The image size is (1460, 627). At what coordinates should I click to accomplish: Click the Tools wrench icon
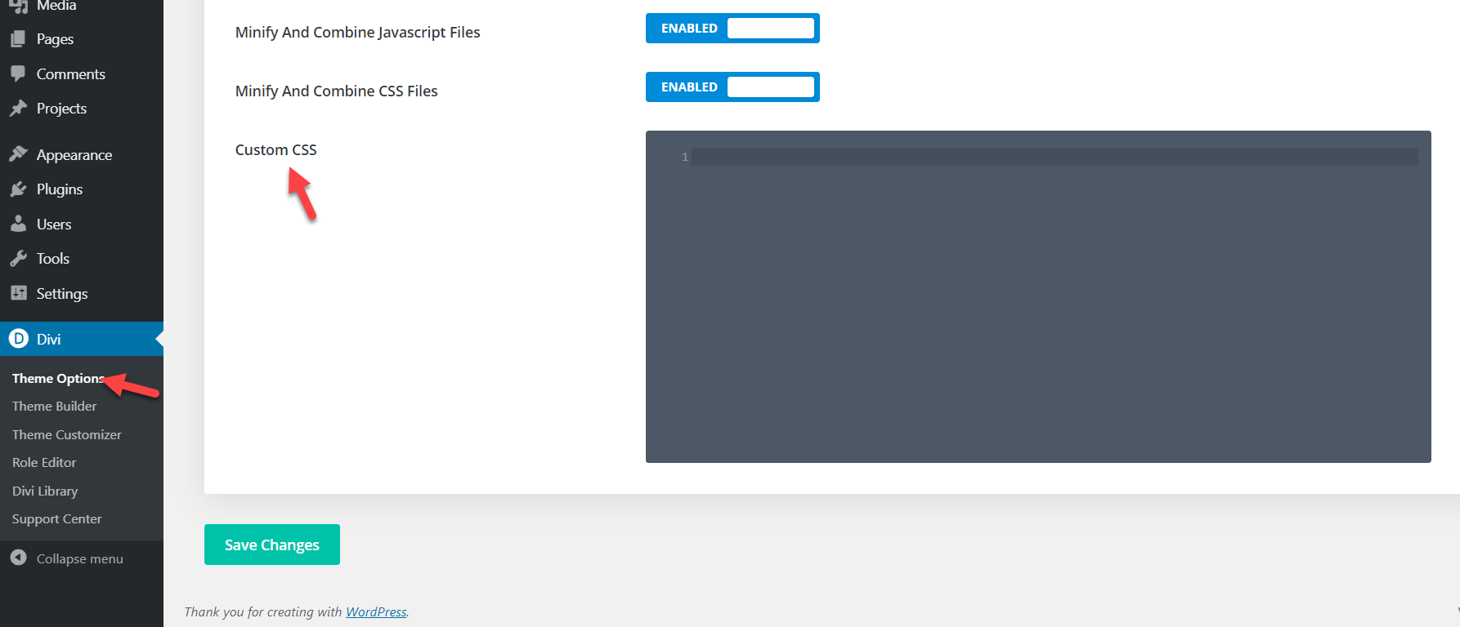[x=18, y=258]
